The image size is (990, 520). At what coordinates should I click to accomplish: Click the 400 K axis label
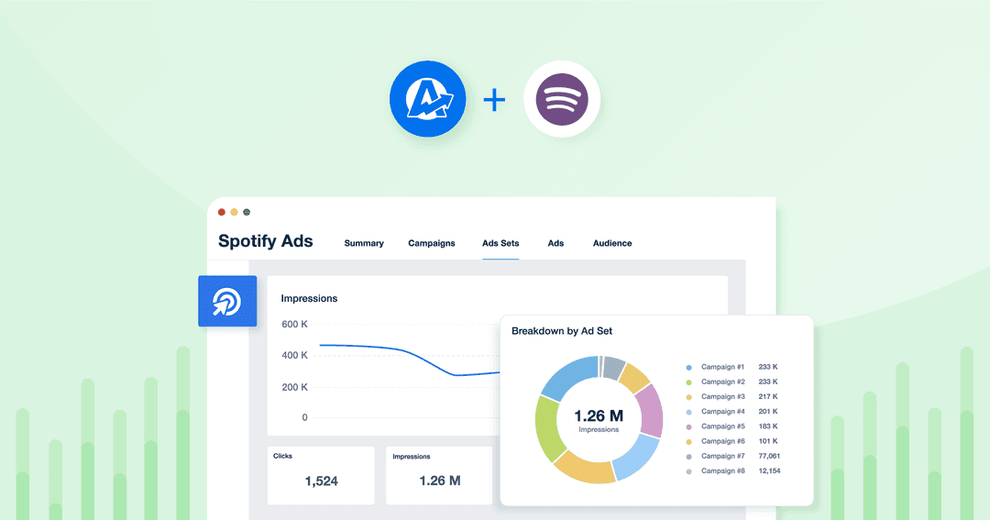(295, 355)
